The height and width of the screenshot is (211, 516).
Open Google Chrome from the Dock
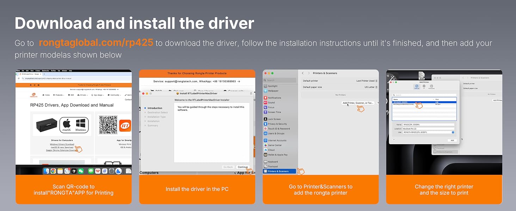[53, 171]
